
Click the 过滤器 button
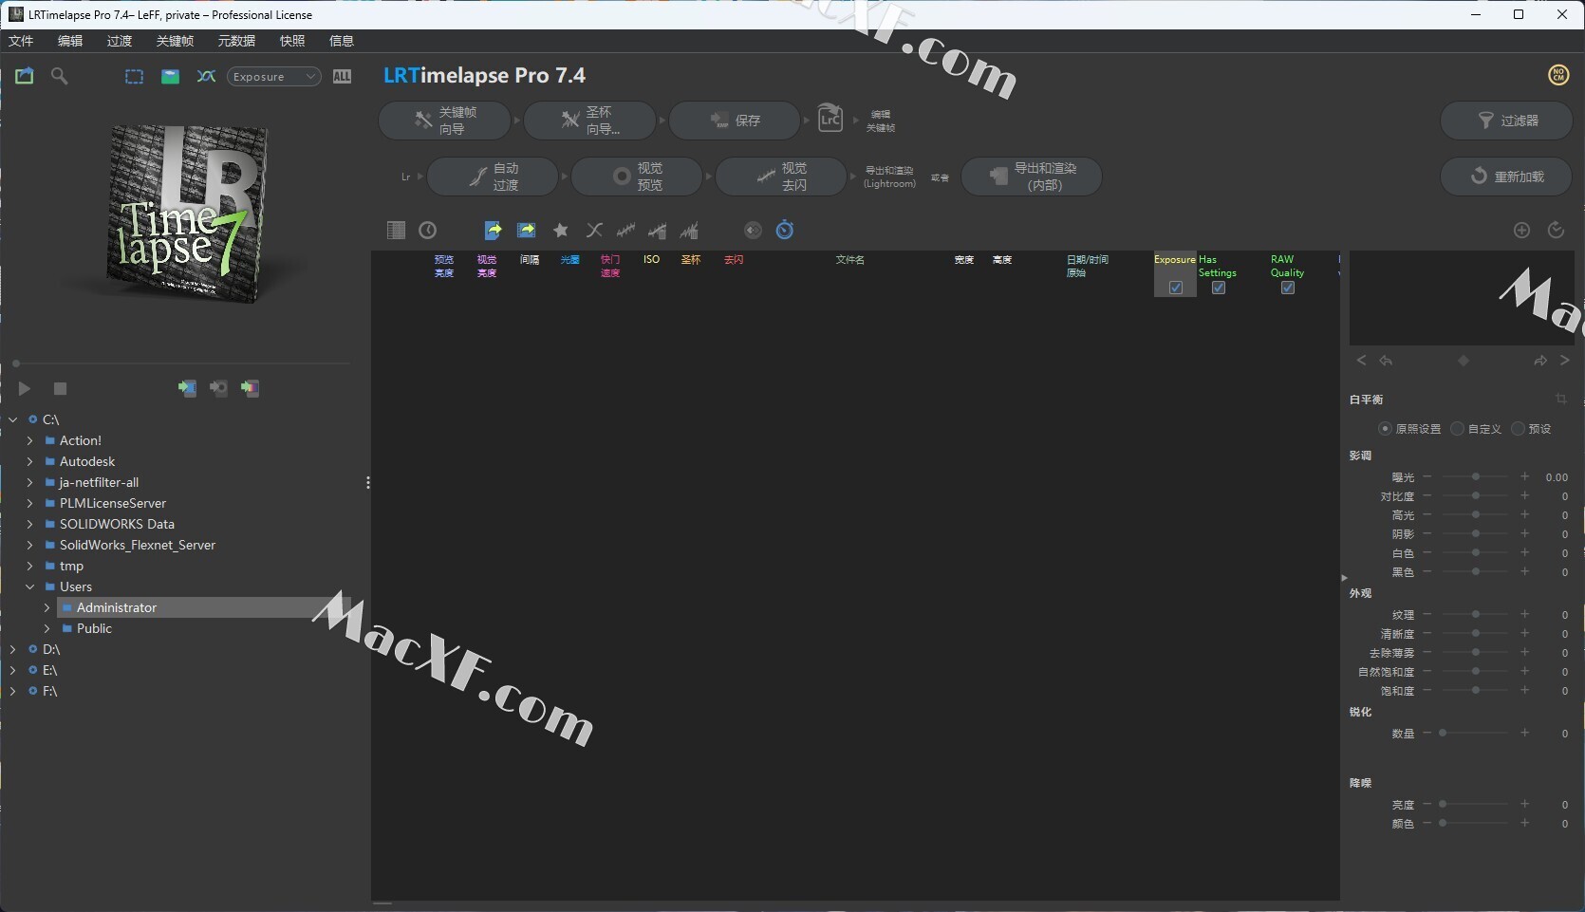[x=1506, y=121]
